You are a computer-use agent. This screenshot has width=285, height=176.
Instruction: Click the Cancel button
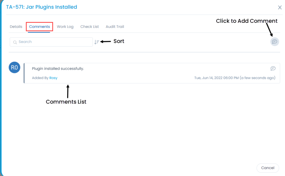coord(267,168)
